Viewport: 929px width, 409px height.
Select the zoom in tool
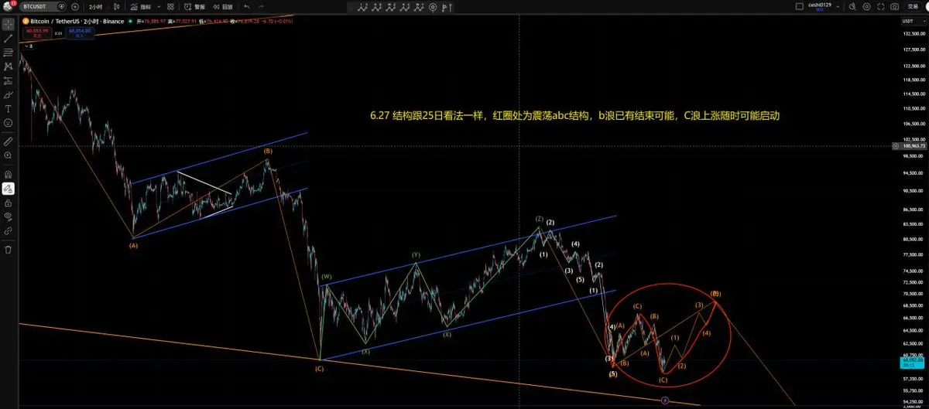(9, 155)
